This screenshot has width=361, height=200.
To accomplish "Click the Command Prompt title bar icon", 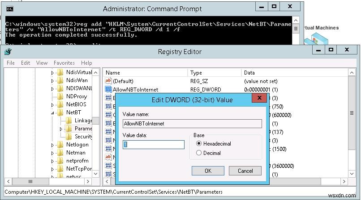I will click(x=10, y=9).
